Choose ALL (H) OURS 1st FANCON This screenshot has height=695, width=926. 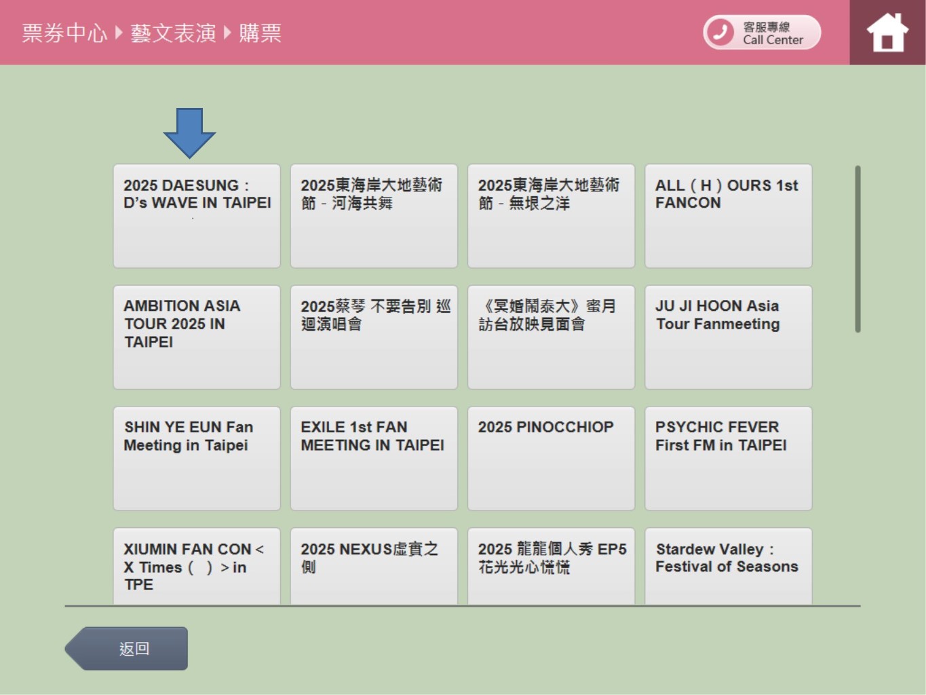[728, 214]
